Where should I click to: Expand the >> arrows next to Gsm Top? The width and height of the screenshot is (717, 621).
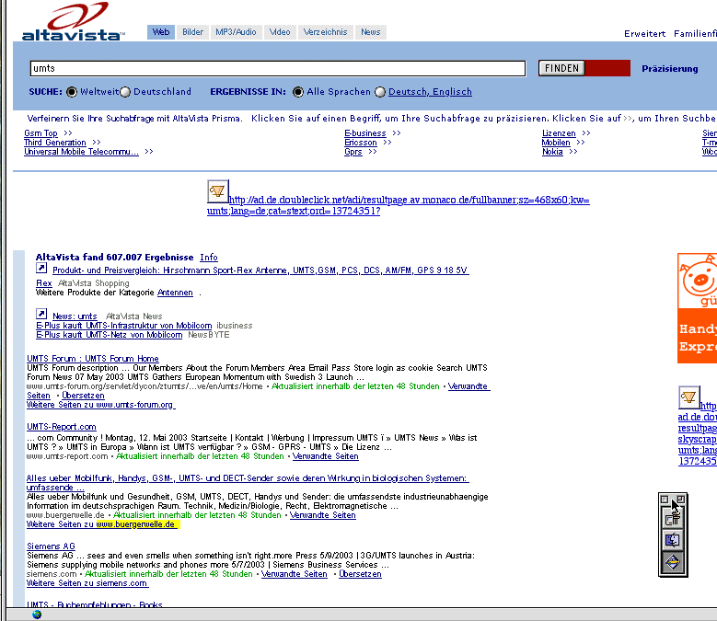(x=67, y=133)
